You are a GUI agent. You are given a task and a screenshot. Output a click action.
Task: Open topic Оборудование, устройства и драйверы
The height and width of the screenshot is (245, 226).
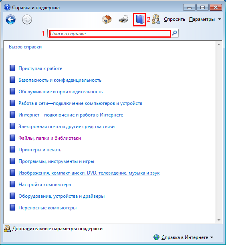click(61, 196)
